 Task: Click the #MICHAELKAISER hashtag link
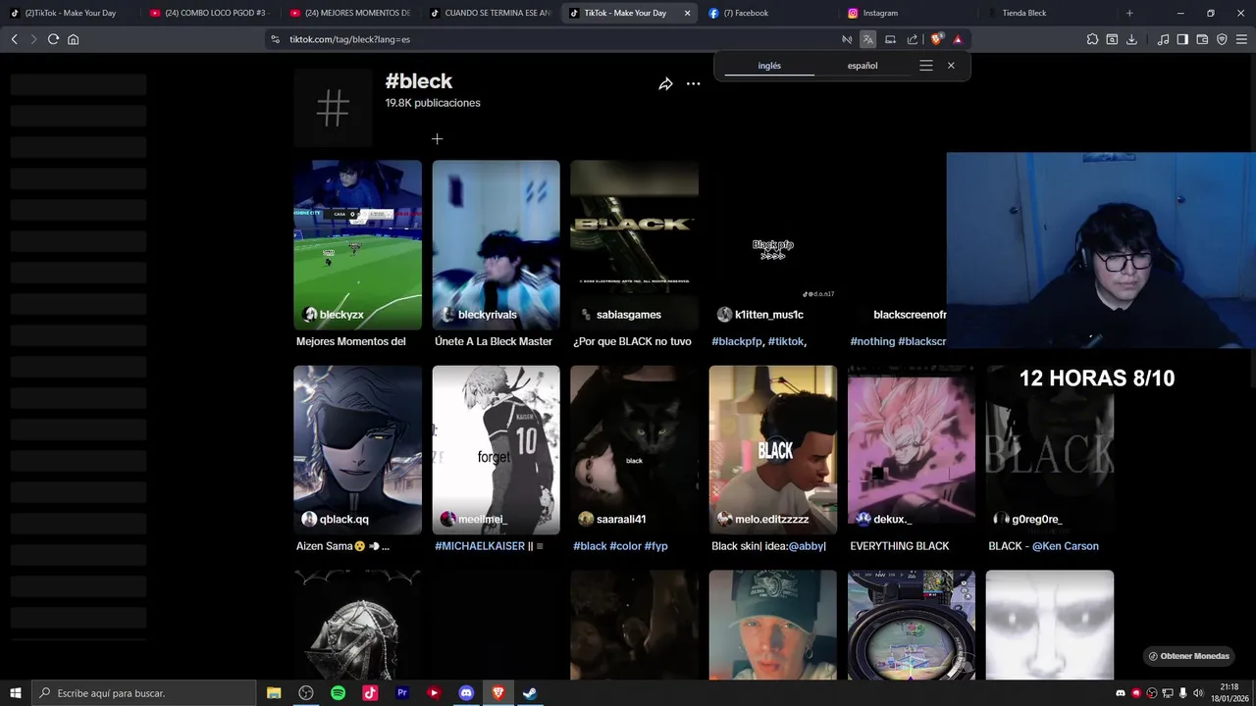(x=480, y=546)
